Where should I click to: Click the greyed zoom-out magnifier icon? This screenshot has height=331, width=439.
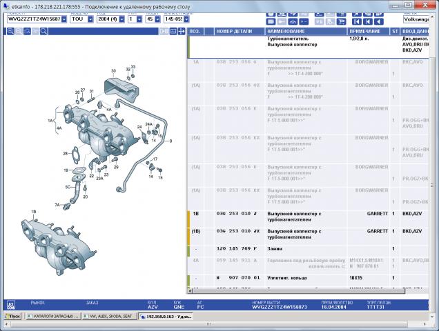pyautogui.click(x=19, y=31)
